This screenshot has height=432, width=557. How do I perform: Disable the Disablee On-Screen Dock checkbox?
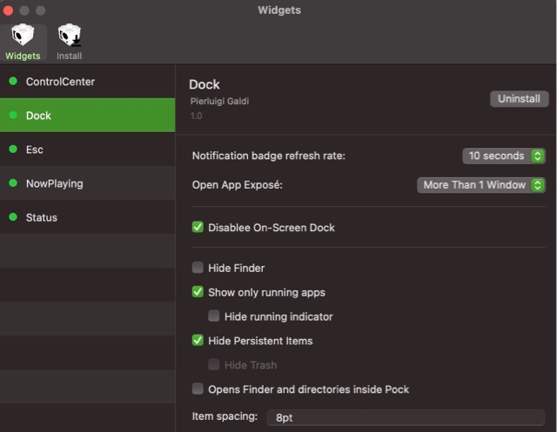click(x=198, y=228)
